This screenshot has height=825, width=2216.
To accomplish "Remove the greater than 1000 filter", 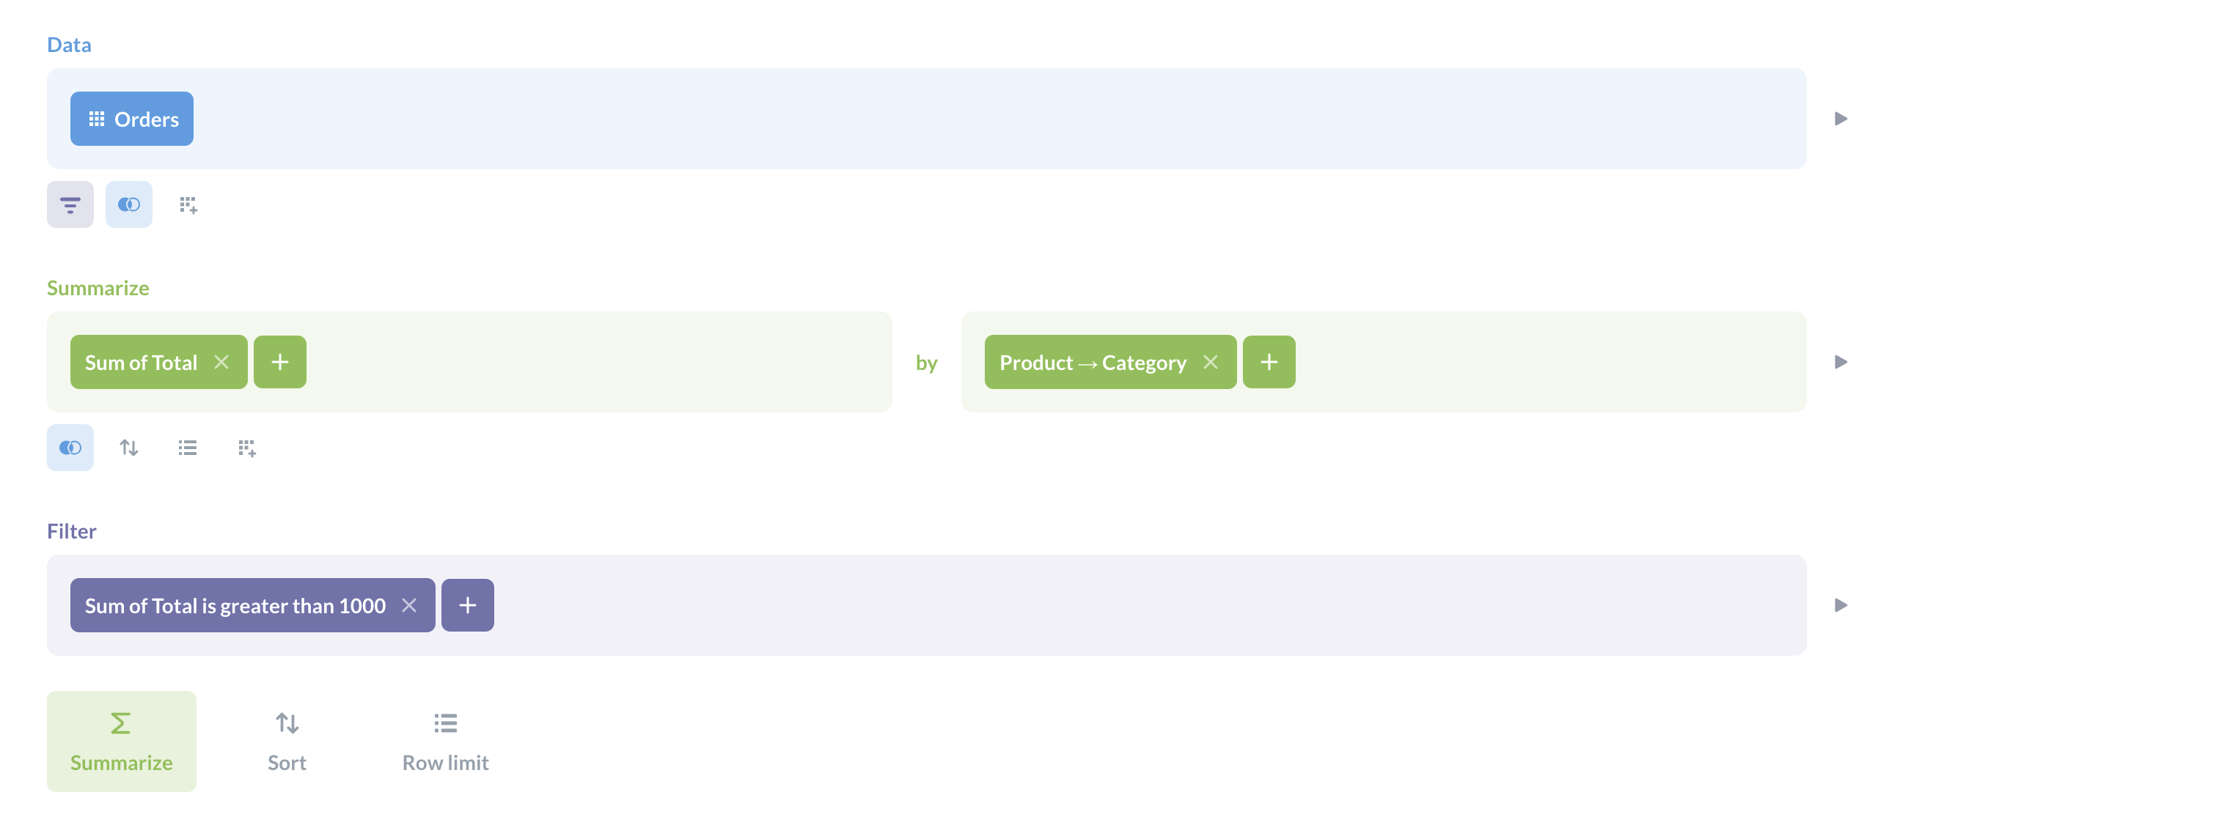I will pyautogui.click(x=409, y=605).
